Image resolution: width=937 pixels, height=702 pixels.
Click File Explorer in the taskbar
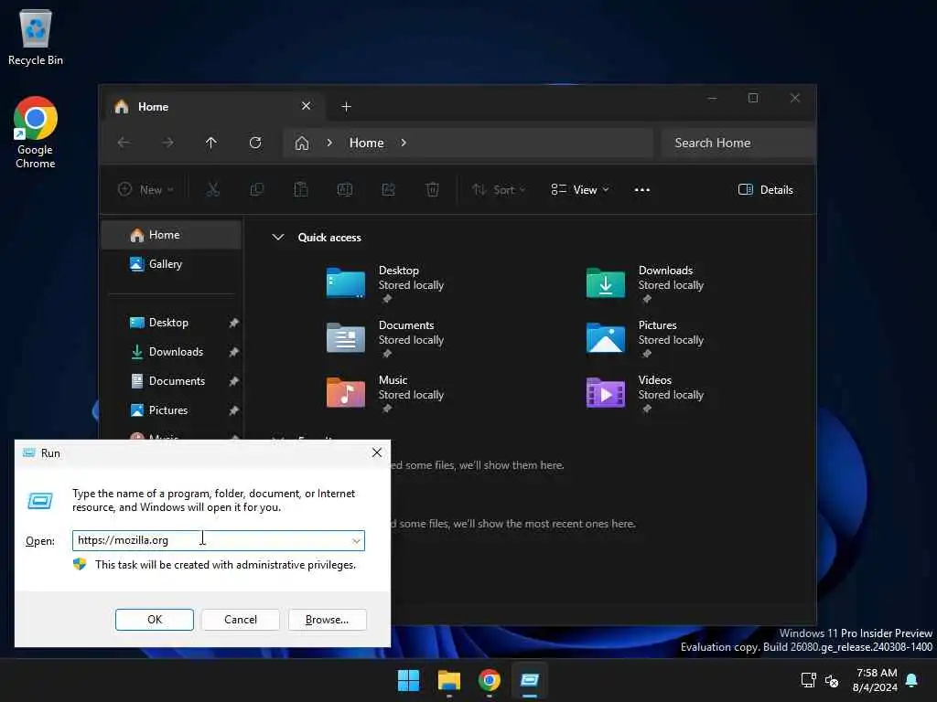pos(448,680)
